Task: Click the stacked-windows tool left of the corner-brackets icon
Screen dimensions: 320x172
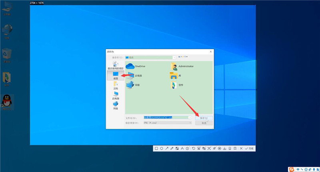Action: pos(204,148)
